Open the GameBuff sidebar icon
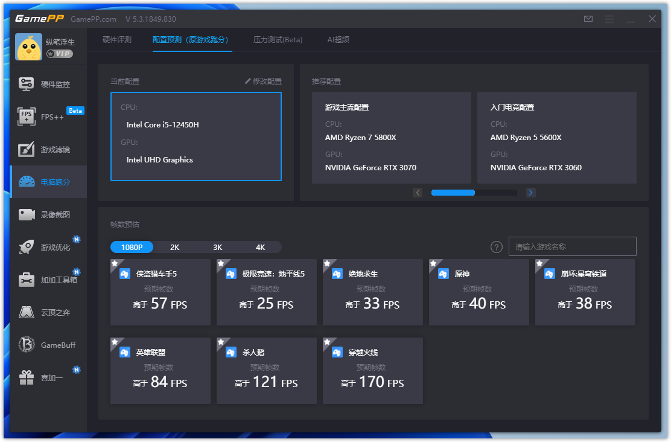Image resolution: width=671 pixels, height=442 pixels. tap(26, 345)
